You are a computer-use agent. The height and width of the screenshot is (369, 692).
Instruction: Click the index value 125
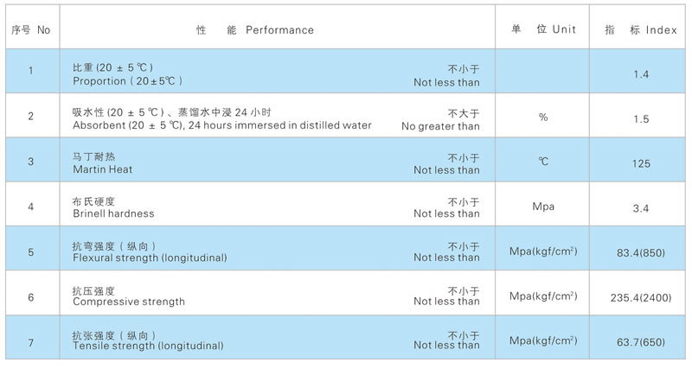point(641,163)
